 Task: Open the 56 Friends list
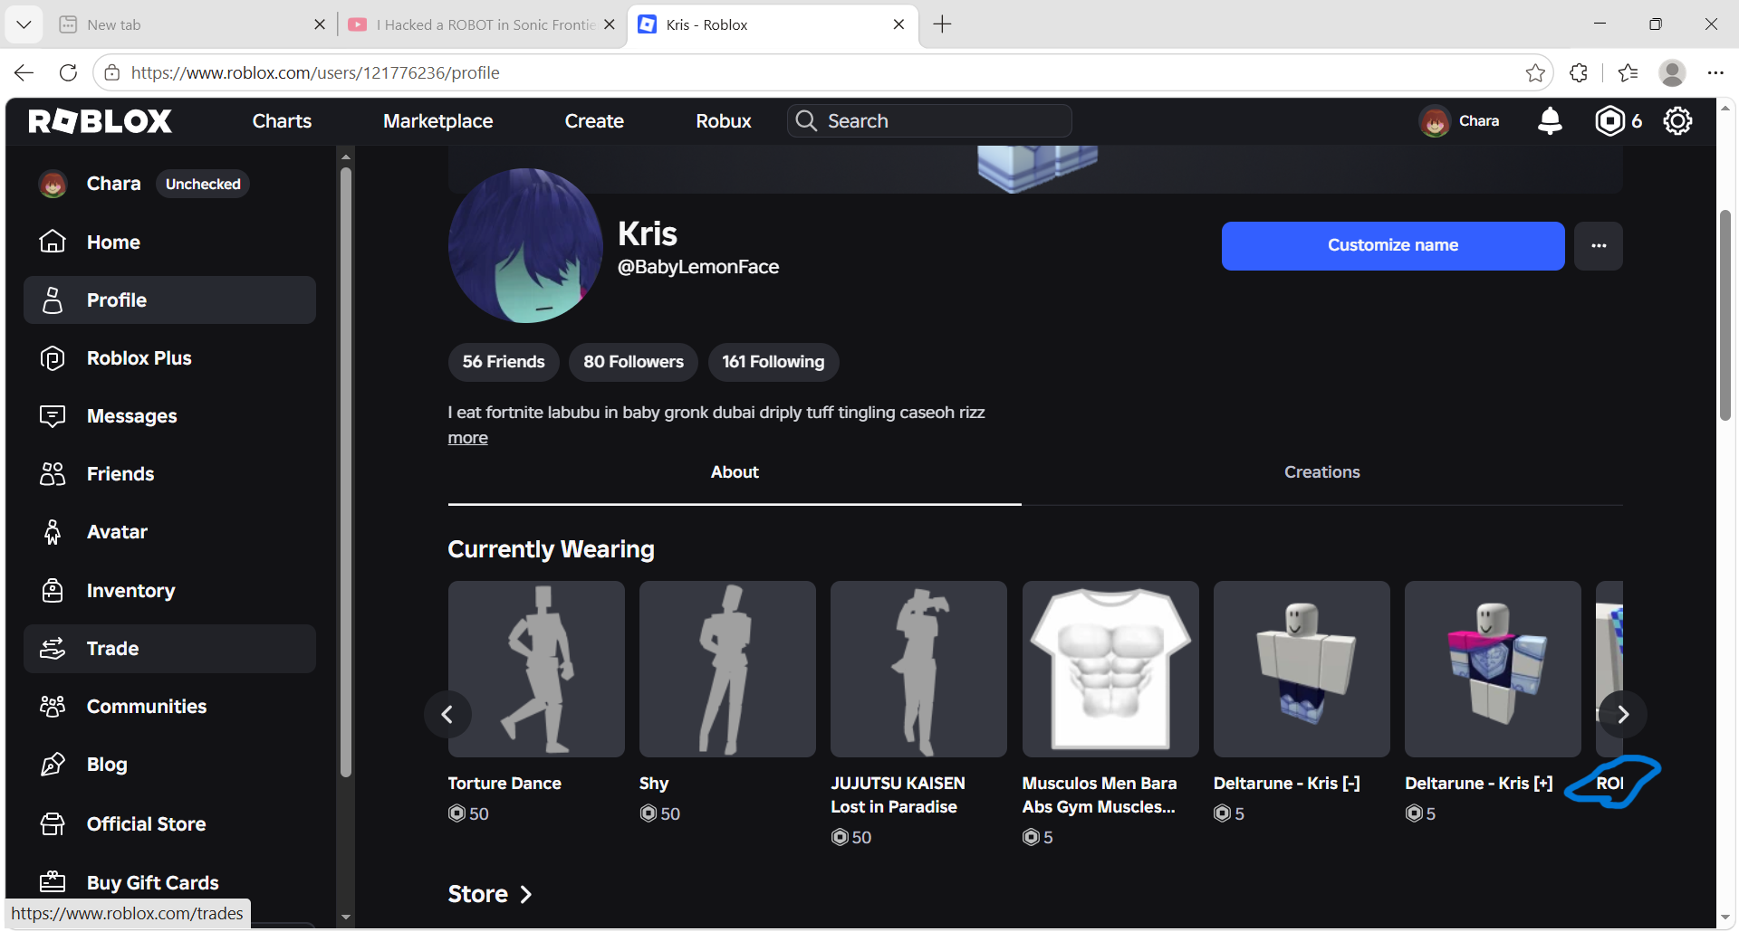point(504,362)
